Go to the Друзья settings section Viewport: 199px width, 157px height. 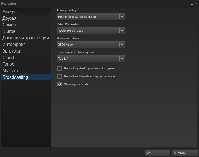coord(10,18)
